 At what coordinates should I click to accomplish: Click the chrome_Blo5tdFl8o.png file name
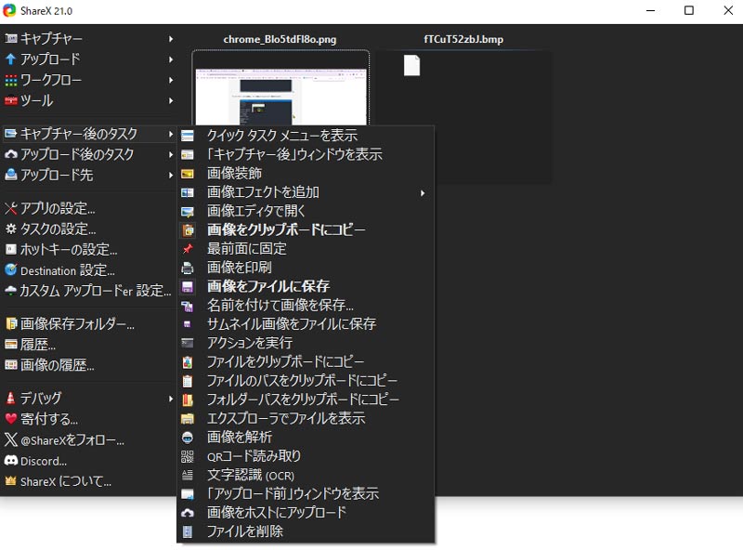tap(280, 39)
